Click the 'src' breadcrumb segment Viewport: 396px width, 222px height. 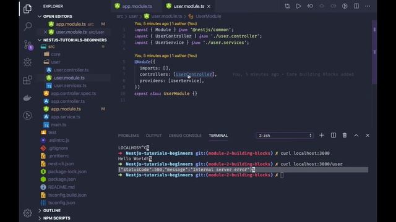pyautogui.click(x=119, y=16)
